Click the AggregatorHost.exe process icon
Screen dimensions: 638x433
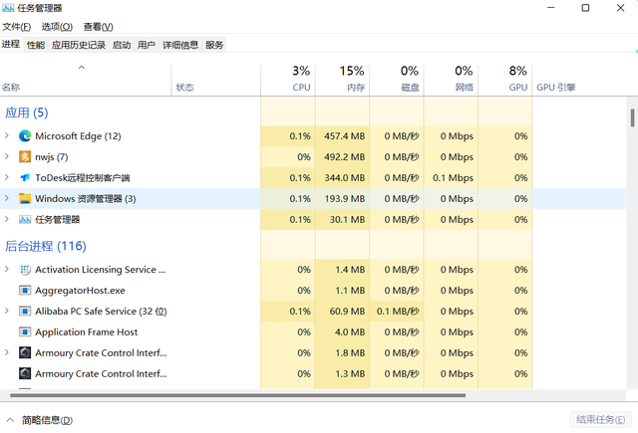point(25,291)
